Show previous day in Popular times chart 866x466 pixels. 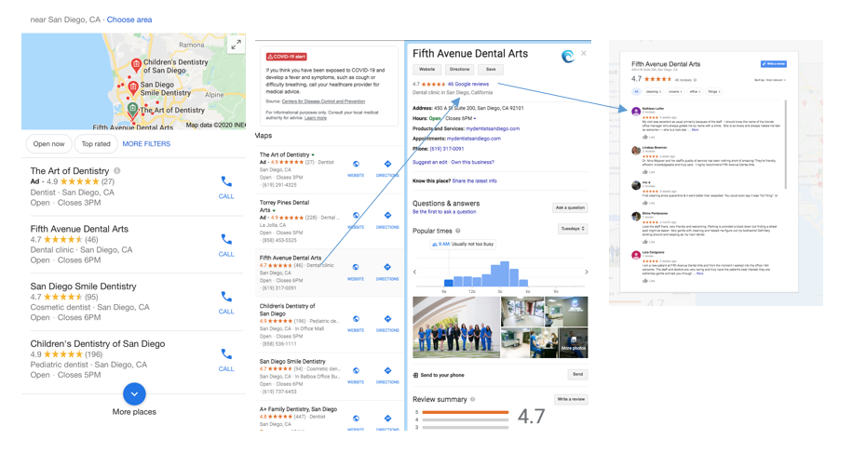[414, 272]
